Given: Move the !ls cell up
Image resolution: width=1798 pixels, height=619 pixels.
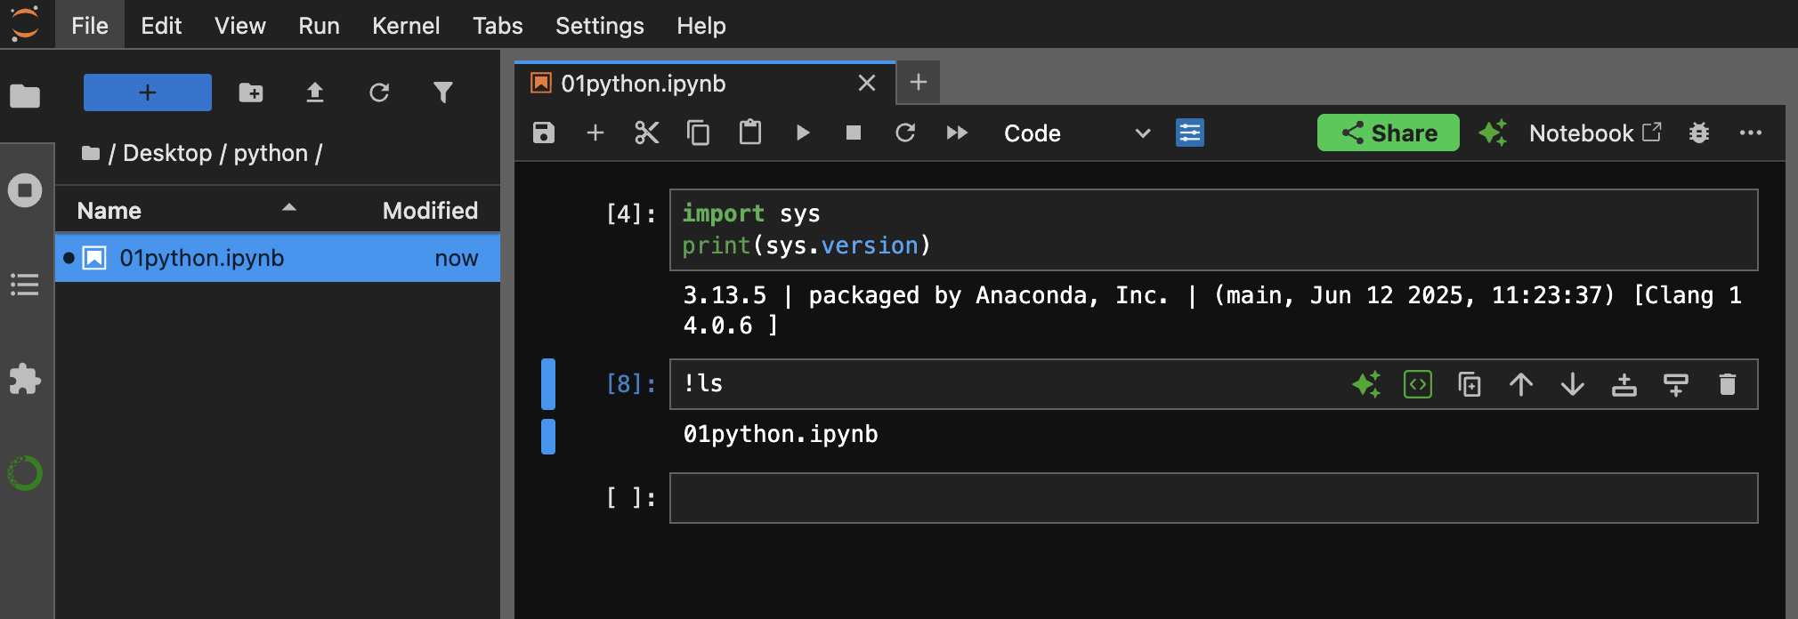Looking at the screenshot, I should tap(1521, 384).
